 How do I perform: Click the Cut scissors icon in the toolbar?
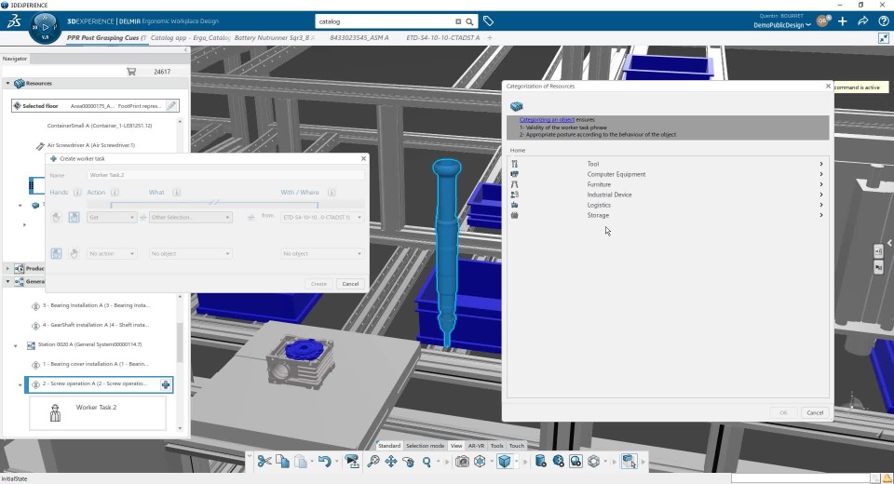click(264, 461)
